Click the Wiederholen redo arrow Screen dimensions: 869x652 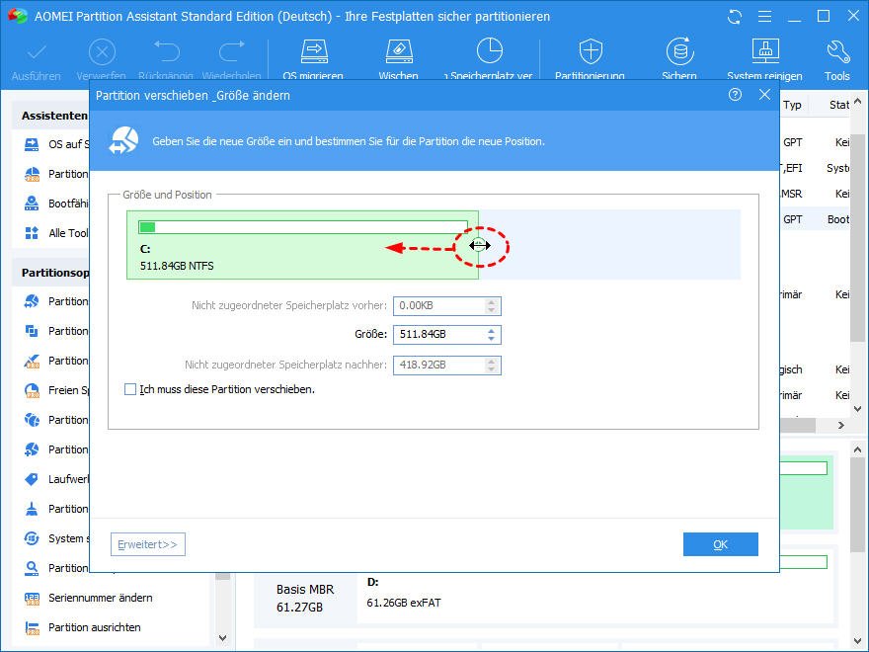tap(232, 51)
